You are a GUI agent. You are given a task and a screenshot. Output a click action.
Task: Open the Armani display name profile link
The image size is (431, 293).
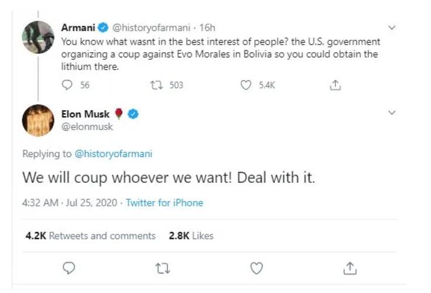click(78, 28)
